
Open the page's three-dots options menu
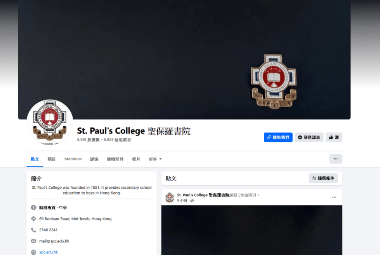coord(336,159)
